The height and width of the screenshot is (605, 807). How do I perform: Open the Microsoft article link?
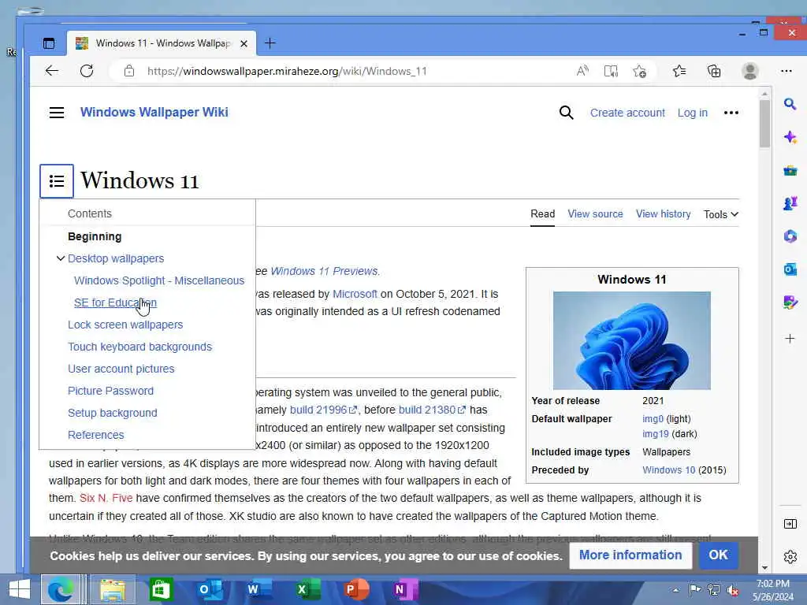pos(355,294)
